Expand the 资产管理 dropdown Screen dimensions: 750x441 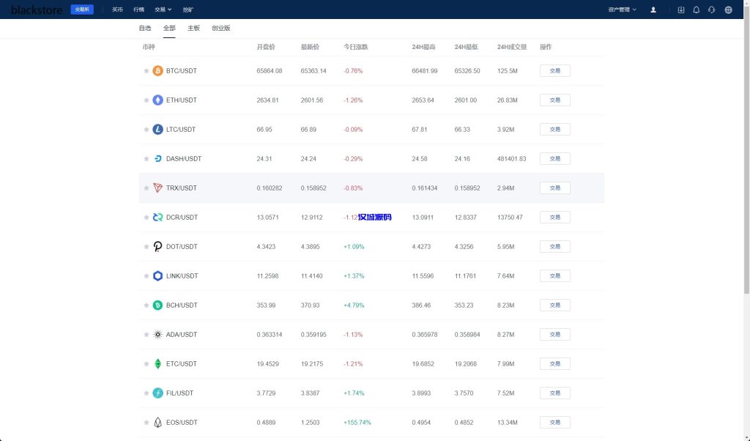[x=622, y=10]
